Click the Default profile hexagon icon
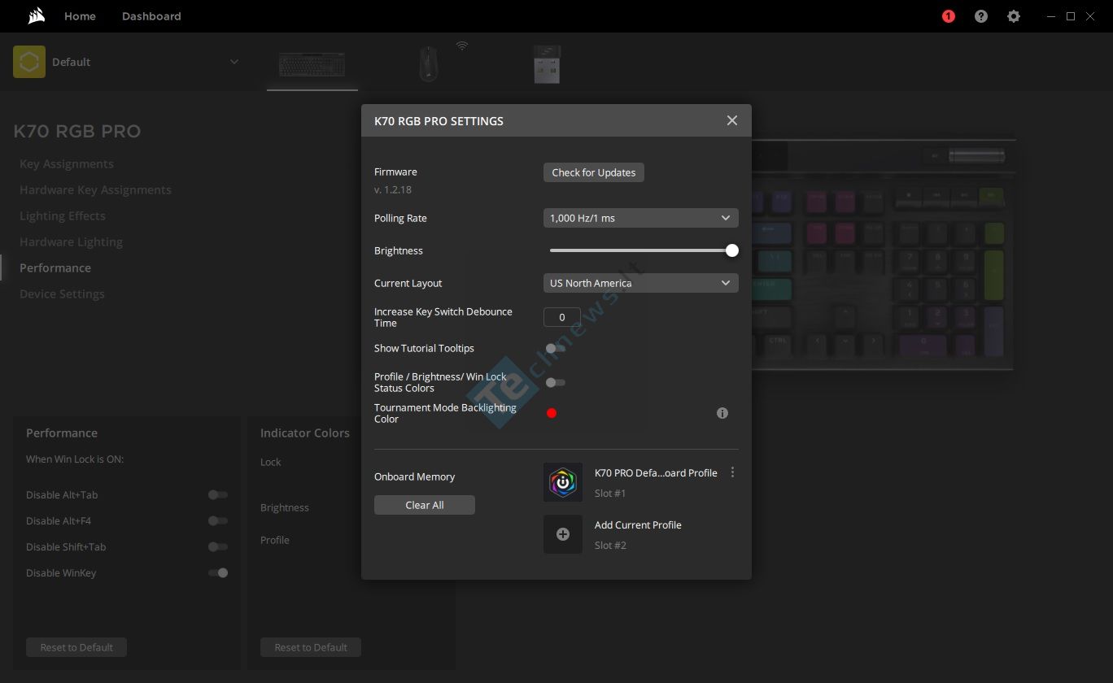Image resolution: width=1113 pixels, height=683 pixels. tap(29, 62)
